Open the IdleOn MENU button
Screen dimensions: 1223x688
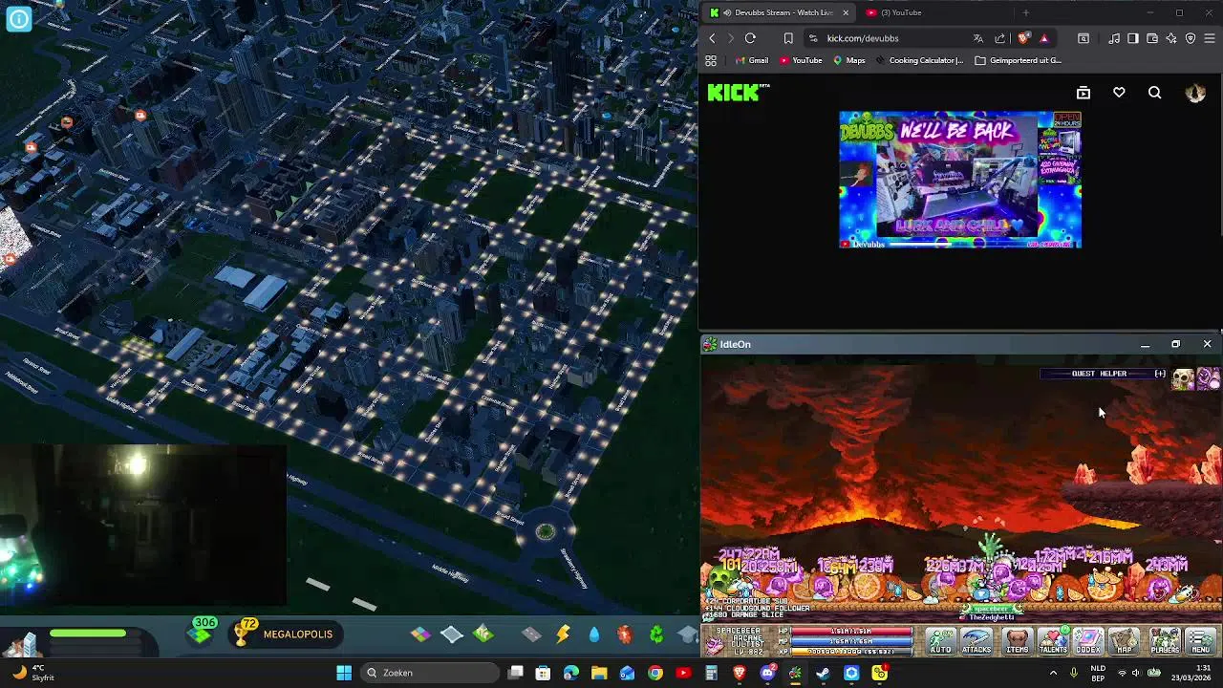1201,641
